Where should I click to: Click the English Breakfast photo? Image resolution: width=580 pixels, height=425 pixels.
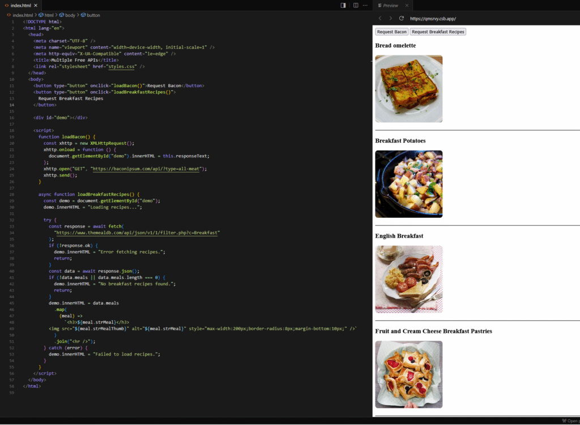(x=408, y=279)
